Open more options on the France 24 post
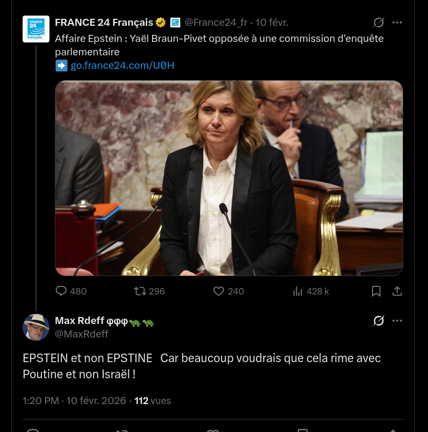This screenshot has width=428, height=432. 397,23
